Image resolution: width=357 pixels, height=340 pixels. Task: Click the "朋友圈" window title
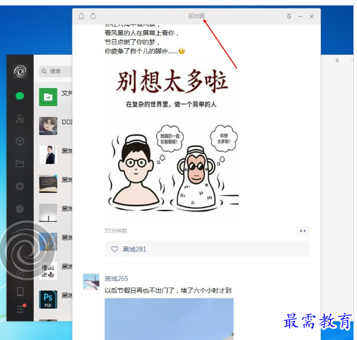pyautogui.click(x=196, y=16)
